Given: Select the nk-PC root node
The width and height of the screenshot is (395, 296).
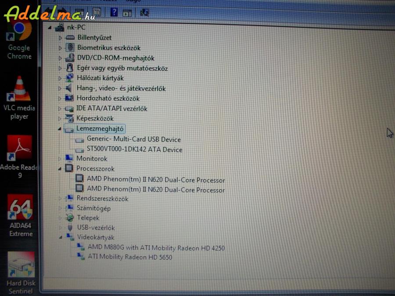Looking at the screenshot, I should pos(76,27).
